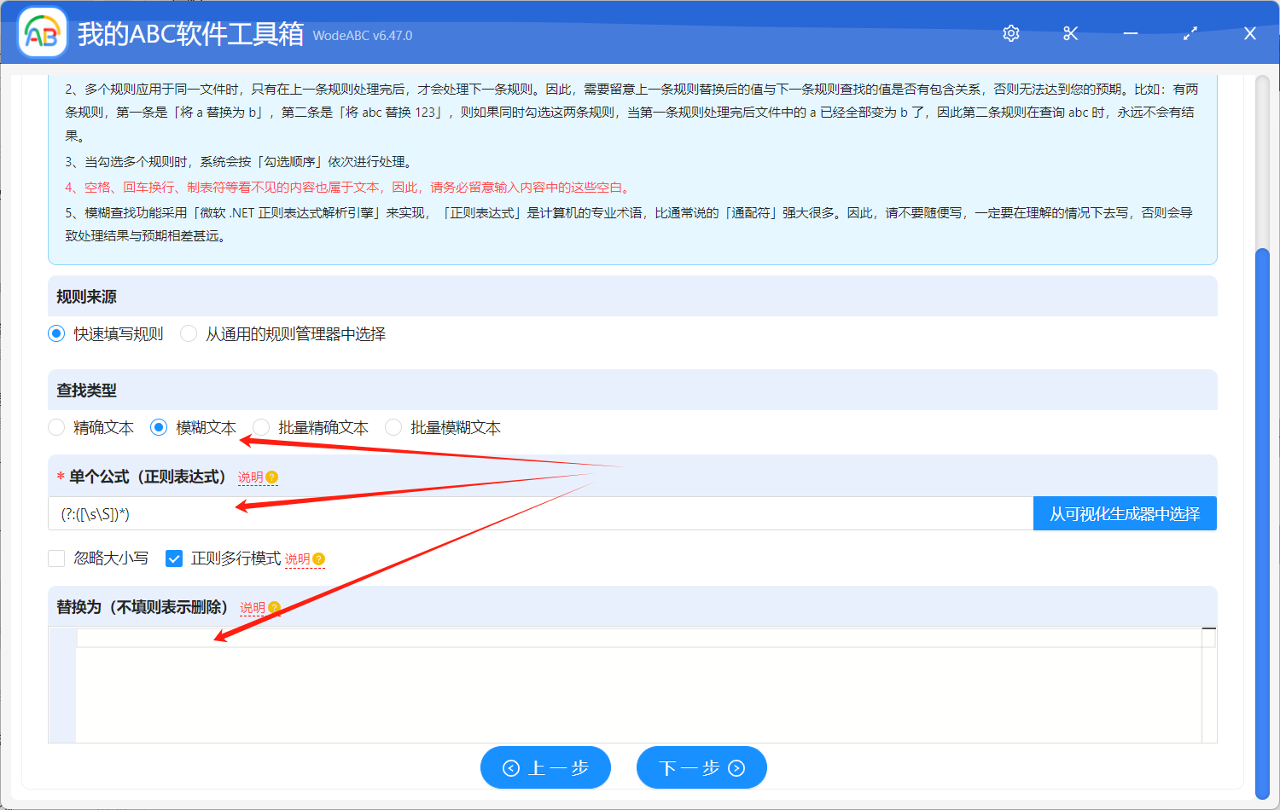Click the question mark icon next to 替换为 说明
The image size is (1280, 810).
coord(273,608)
